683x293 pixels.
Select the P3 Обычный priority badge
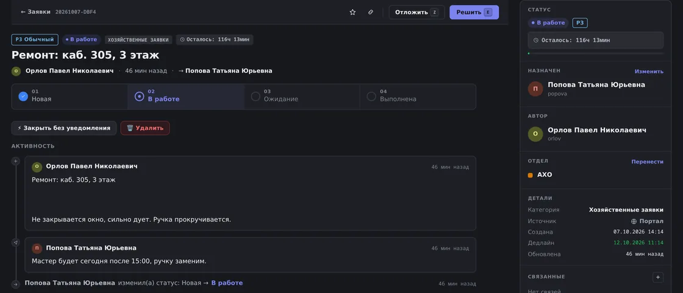(x=35, y=40)
